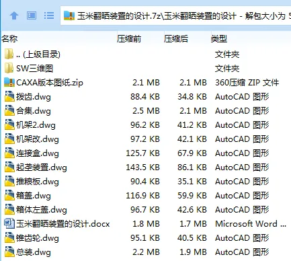Click the 95.1 KB size of 锥齿轮.dwg

pyautogui.click(x=145, y=238)
